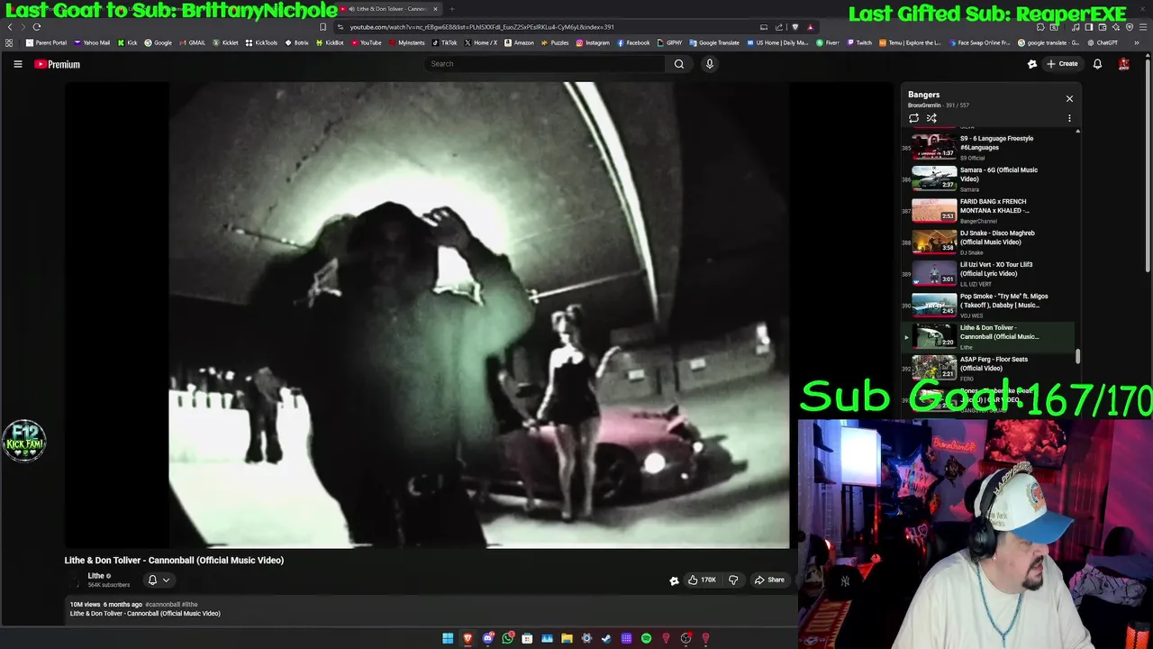Open Discord from the taskbar
1153x649 pixels.
coord(487,638)
